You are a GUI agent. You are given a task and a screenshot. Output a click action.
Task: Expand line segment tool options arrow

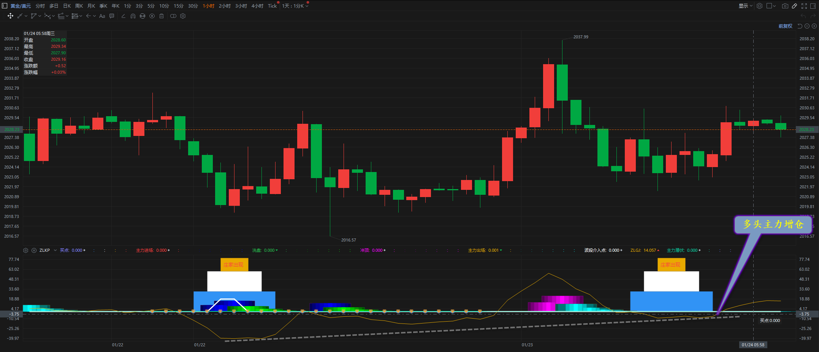click(26, 16)
